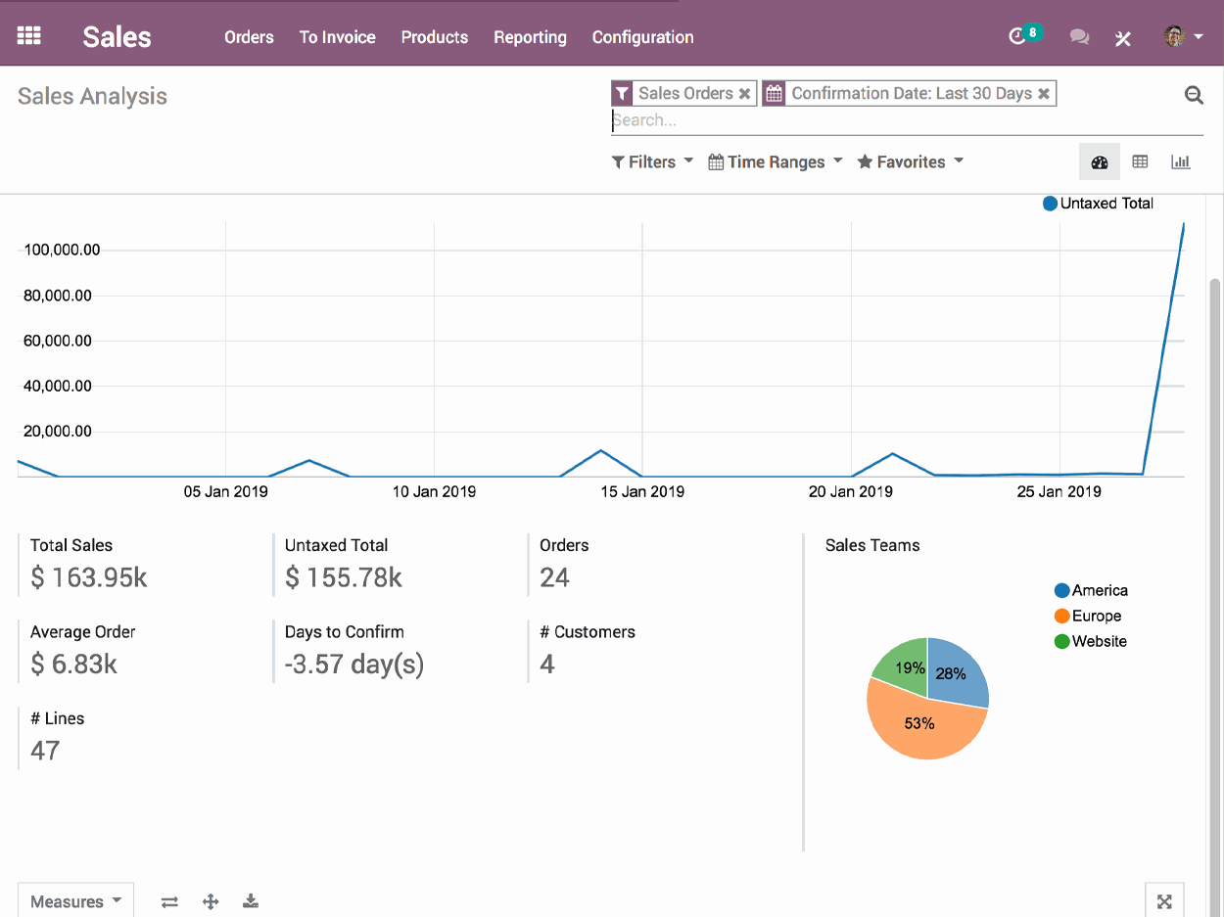Click the search magnifier icon
1224x917 pixels.
point(1194,95)
